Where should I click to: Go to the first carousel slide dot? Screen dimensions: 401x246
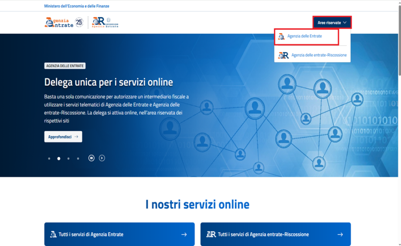[x=49, y=158]
